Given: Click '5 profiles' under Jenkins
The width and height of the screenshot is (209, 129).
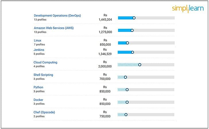Looking at the screenshot, I should (x=39, y=54).
